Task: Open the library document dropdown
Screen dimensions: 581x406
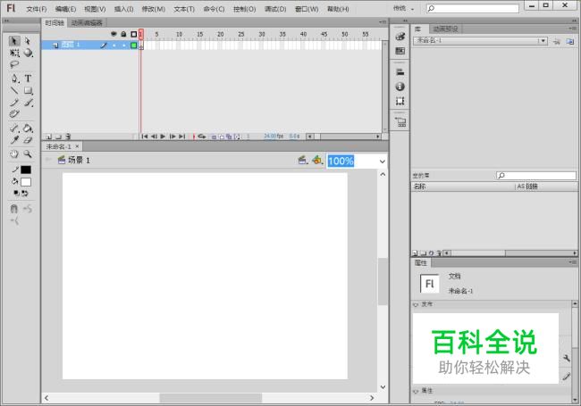Action: pyautogui.click(x=480, y=41)
